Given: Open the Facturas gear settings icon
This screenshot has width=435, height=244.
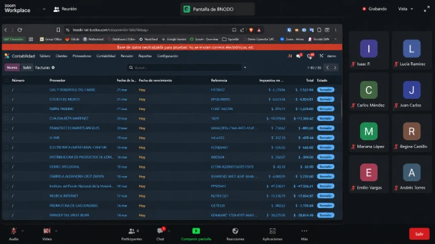Looking at the screenshot, I should (x=53, y=67).
